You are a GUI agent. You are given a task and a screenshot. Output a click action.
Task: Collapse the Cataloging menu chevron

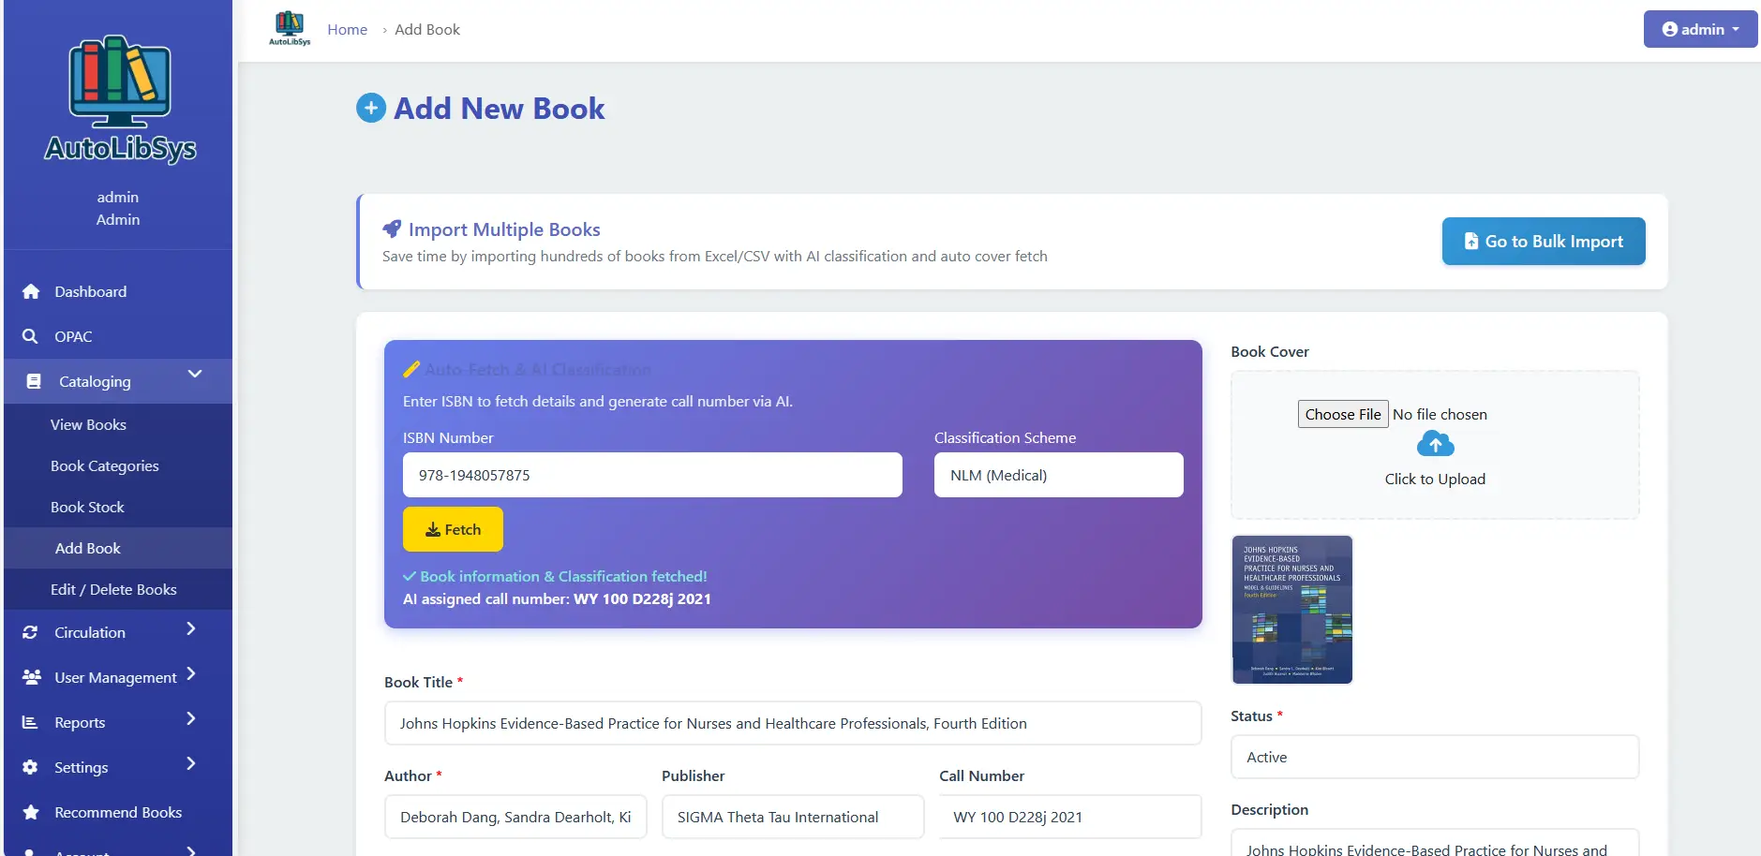(x=195, y=375)
